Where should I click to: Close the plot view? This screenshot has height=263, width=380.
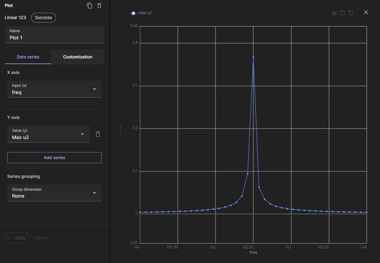click(366, 12)
